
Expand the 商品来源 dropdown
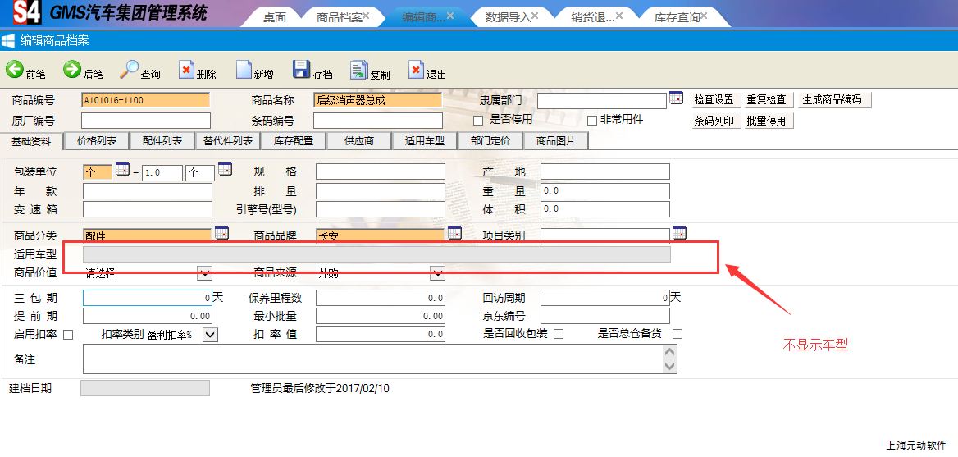pos(437,273)
